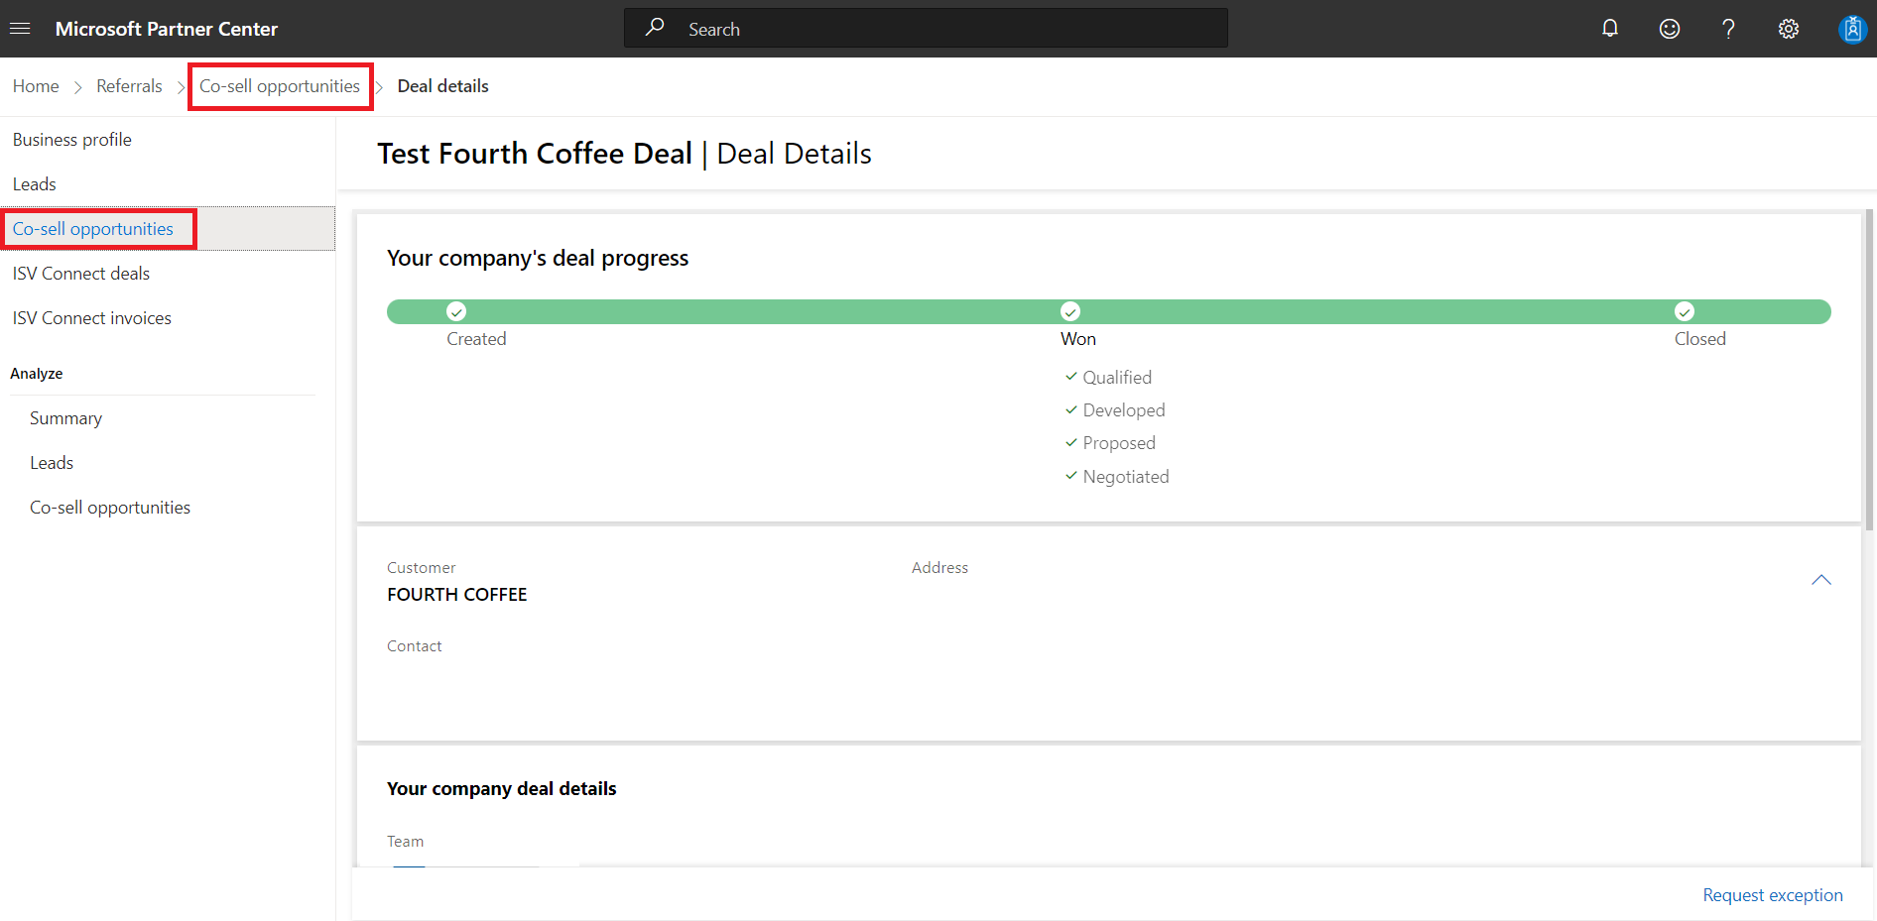Open the help question mark icon
This screenshot has height=921, width=1877.
(x=1728, y=29)
